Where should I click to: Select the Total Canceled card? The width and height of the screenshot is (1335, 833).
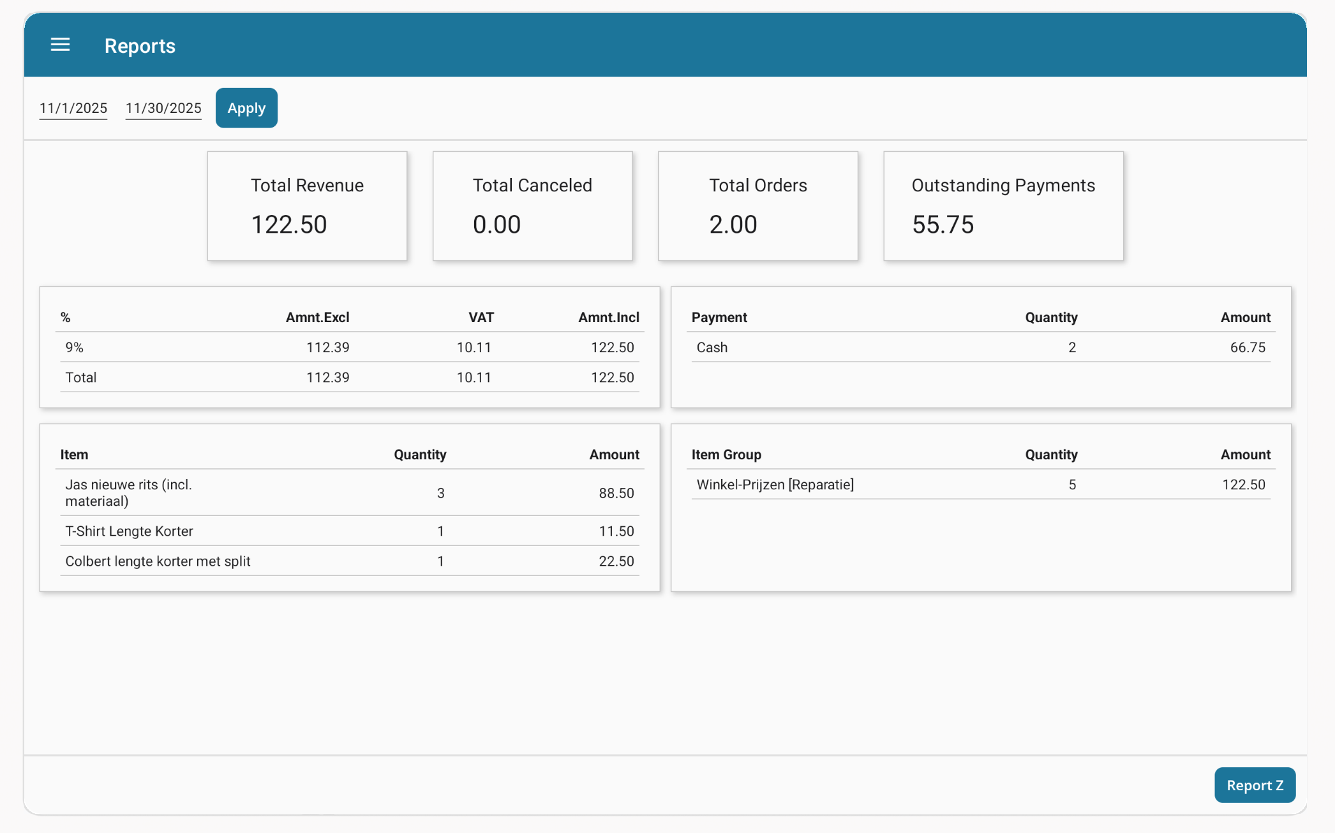pyautogui.click(x=532, y=205)
